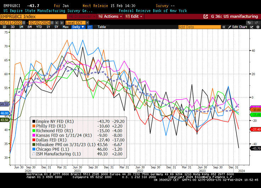Click the Edit Chart pencil button

click(x=238, y=27)
